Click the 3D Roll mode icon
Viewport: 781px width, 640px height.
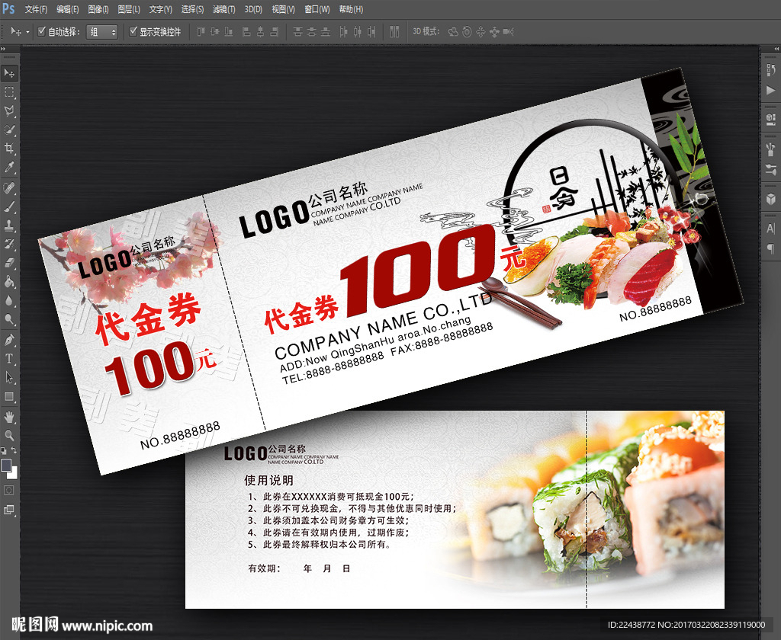tap(467, 32)
